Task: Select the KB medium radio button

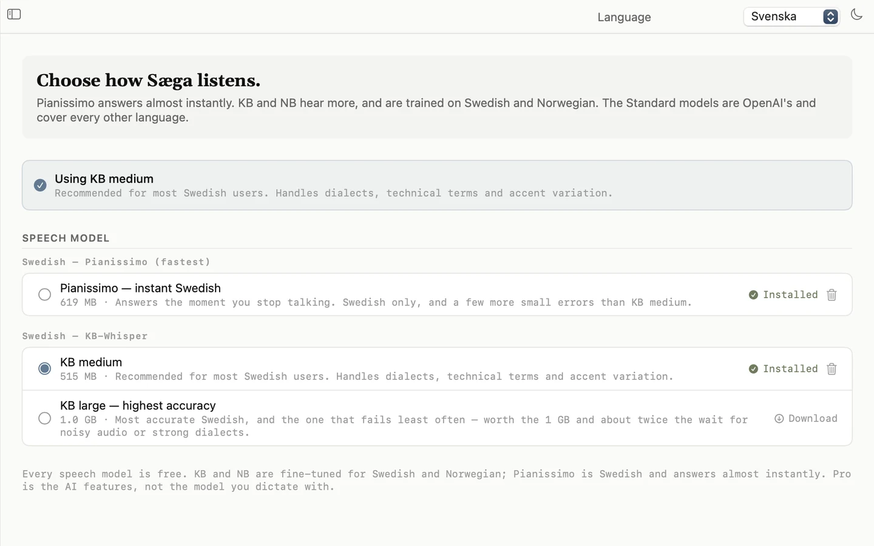Action: [x=44, y=369]
